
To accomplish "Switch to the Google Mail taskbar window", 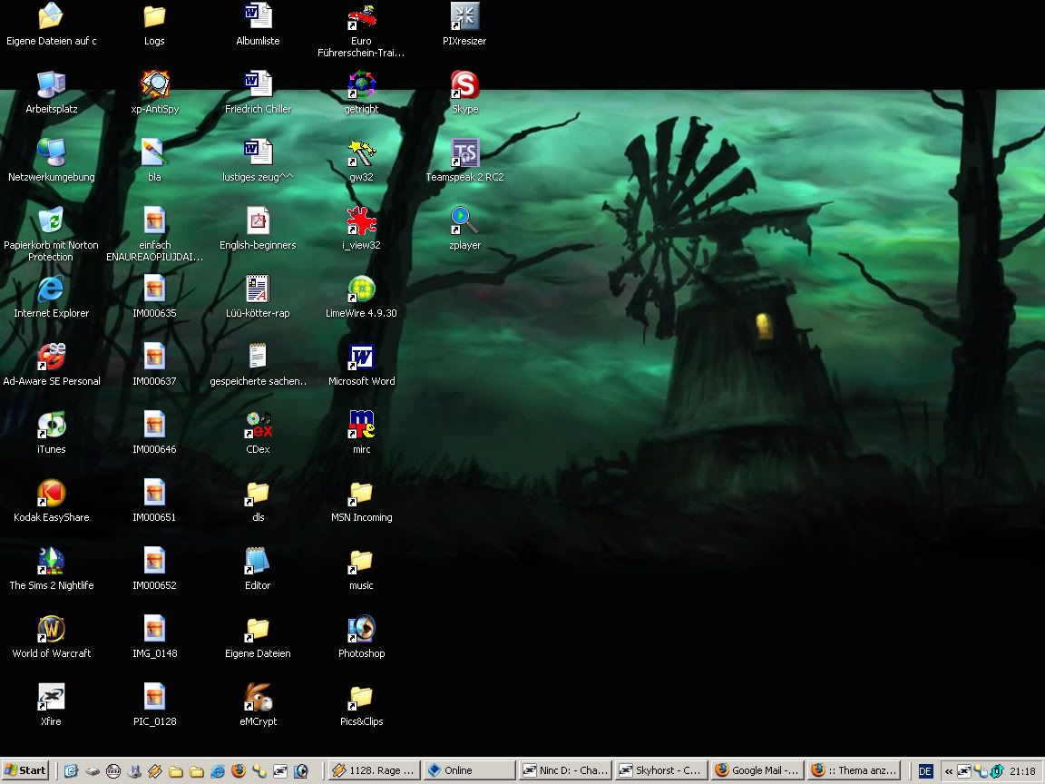I will coord(757,770).
